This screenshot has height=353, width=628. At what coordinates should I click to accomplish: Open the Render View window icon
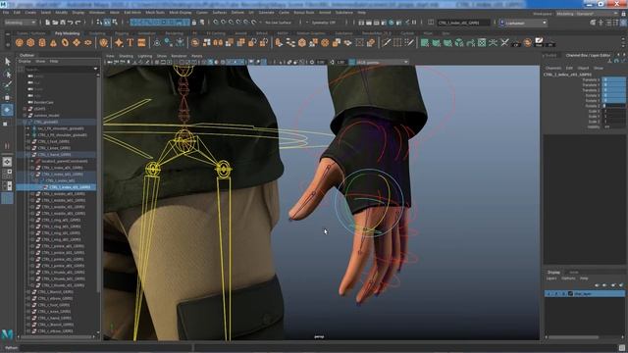pos(361,23)
